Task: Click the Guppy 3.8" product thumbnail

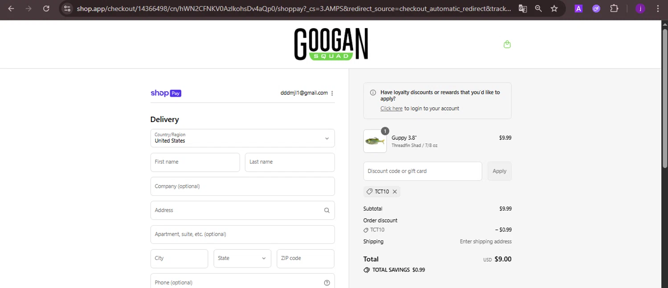Action: 375,141
